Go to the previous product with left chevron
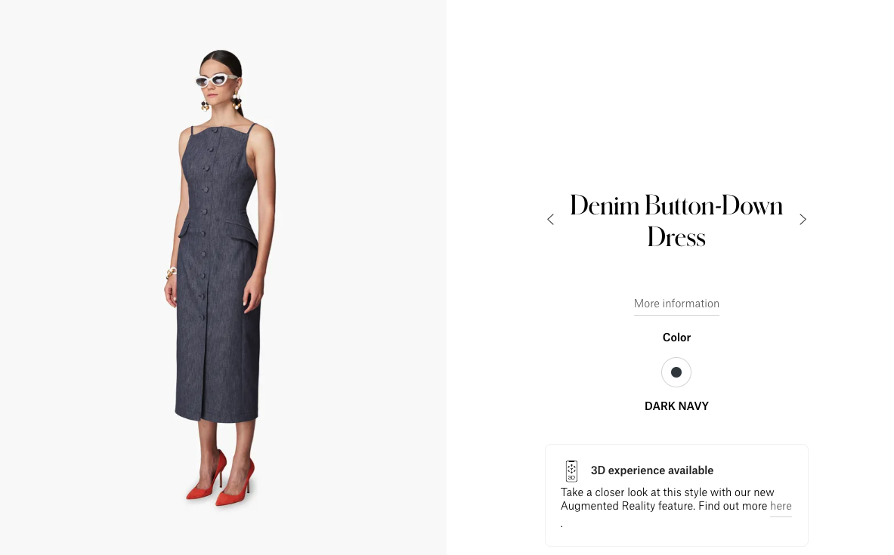This screenshot has height=555, width=894. (550, 220)
